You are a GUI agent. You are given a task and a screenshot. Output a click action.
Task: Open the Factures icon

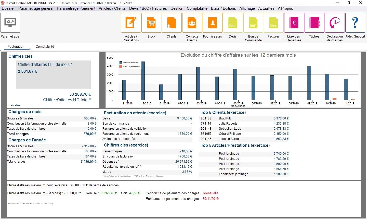point(274,23)
